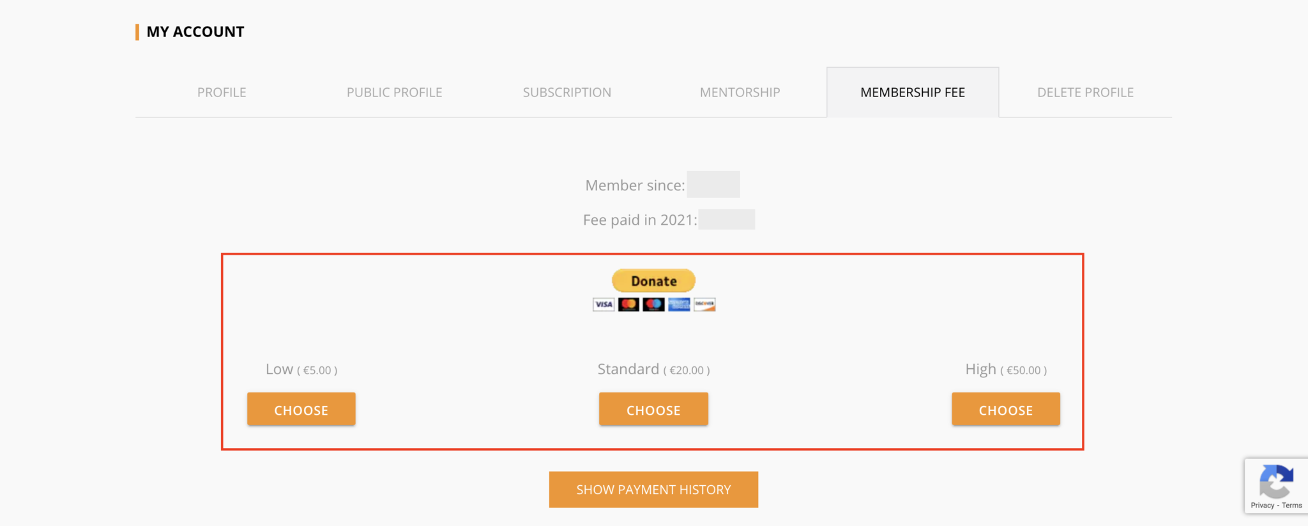The width and height of the screenshot is (1308, 526).
Task: Choose the Standard €20.00 membership fee
Action: (653, 409)
